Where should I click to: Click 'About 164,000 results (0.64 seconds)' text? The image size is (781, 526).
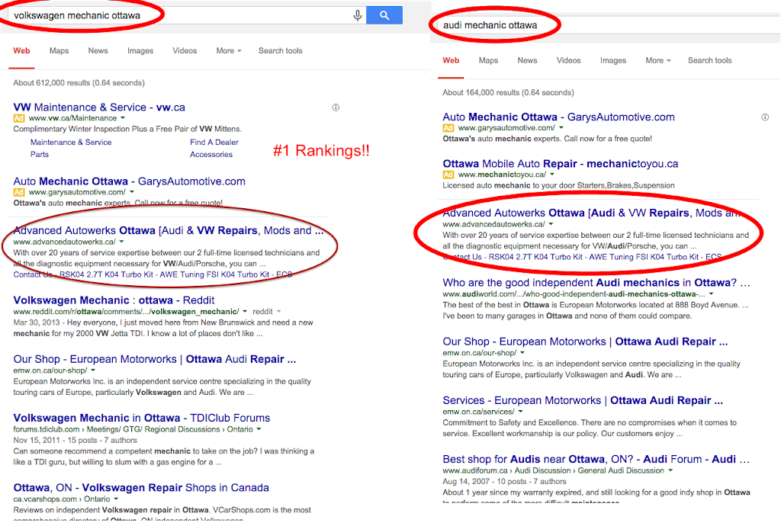(x=508, y=92)
